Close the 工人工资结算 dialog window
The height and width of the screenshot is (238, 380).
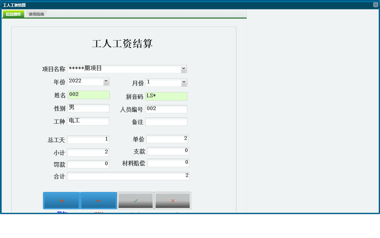[376, 4]
